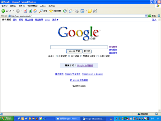Open the 檔案(F) menu
Viewport: 161px width, 121px height.
tap(4, 6)
